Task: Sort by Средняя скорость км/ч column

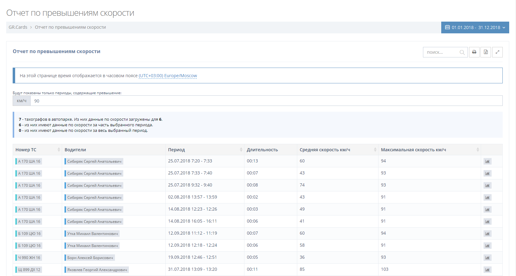Action: click(338, 150)
